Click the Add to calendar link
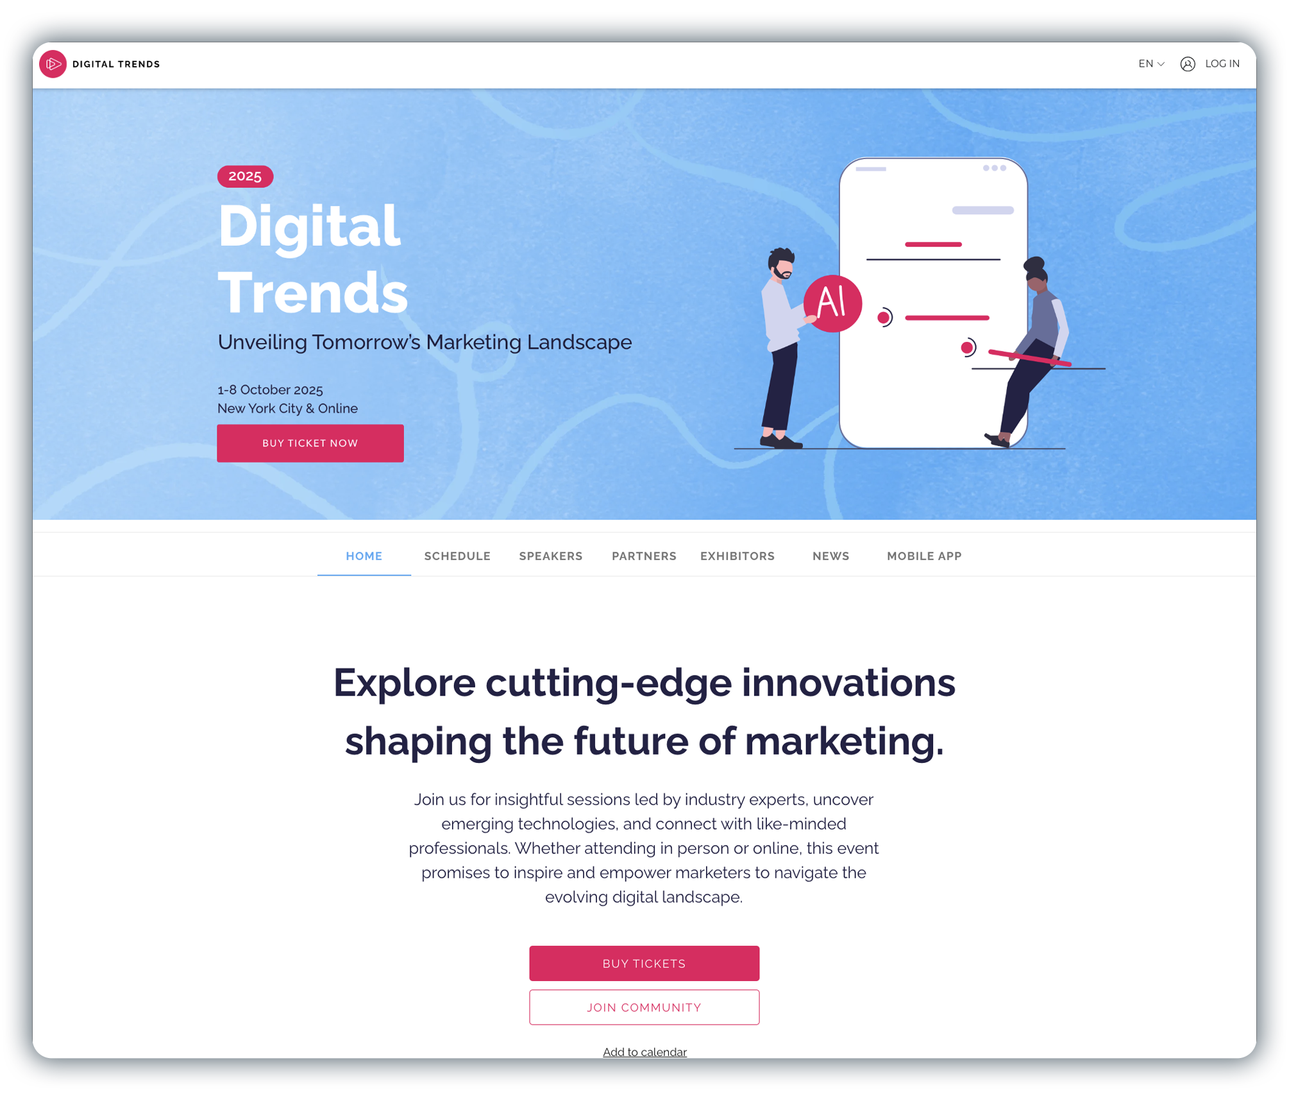The height and width of the screenshot is (1101, 1289). [644, 1051]
